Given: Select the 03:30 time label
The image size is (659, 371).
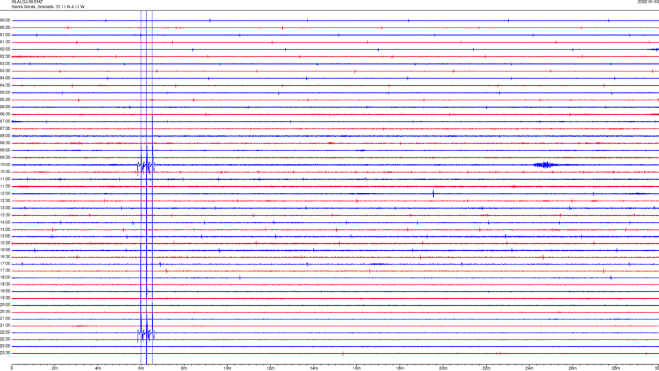Looking at the screenshot, I should tap(5, 71).
